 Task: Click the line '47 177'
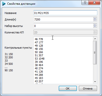(39, 42)
